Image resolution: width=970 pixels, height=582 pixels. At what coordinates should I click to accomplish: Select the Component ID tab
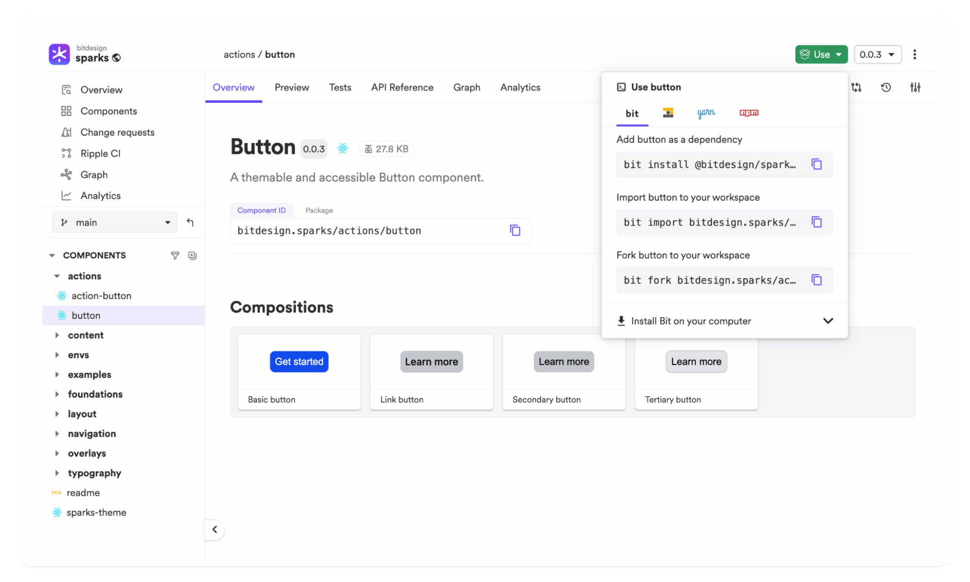coord(262,210)
